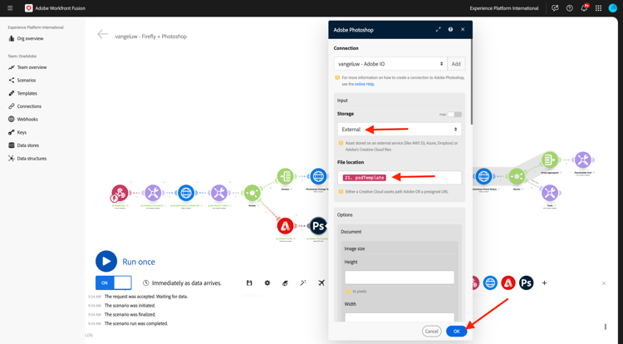Open help in Adobe Photoshop dialog header

[450, 29]
